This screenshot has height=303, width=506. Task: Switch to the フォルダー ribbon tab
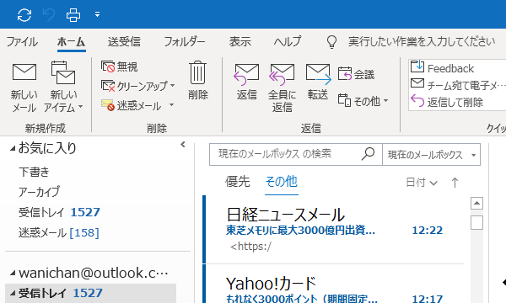(x=184, y=41)
